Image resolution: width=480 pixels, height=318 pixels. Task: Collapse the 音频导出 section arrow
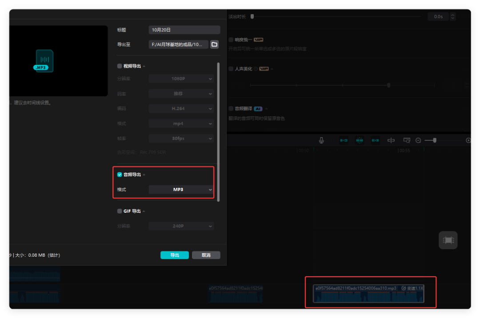(x=144, y=175)
